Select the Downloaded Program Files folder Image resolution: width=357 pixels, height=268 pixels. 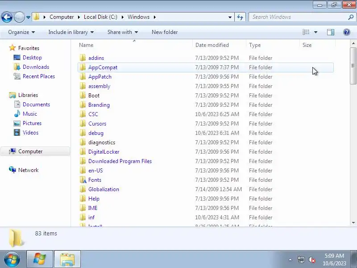click(120, 161)
